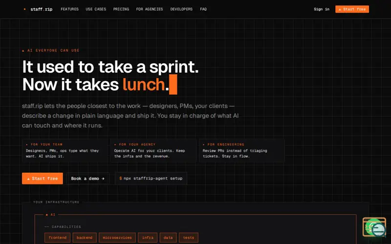Go to Use Cases in navigation
The width and height of the screenshot is (391, 244).
point(96,9)
